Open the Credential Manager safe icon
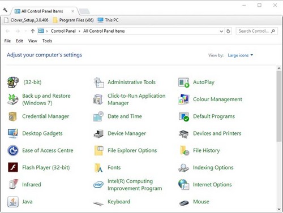 (x=12, y=116)
